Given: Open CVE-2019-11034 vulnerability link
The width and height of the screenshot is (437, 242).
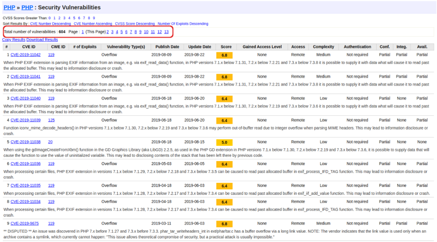Looking at the screenshot, I should pyautogui.click(x=25, y=202).
